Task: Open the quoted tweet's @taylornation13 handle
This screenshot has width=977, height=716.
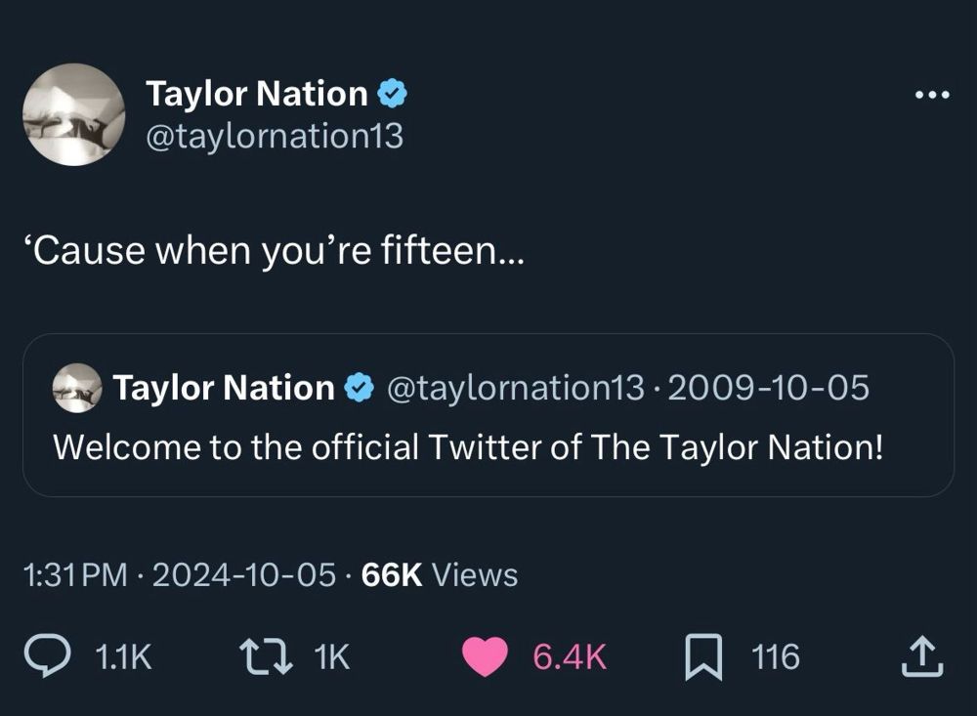Action: tap(516, 389)
